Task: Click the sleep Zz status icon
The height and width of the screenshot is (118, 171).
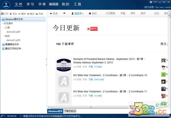Action: tap(2, 116)
